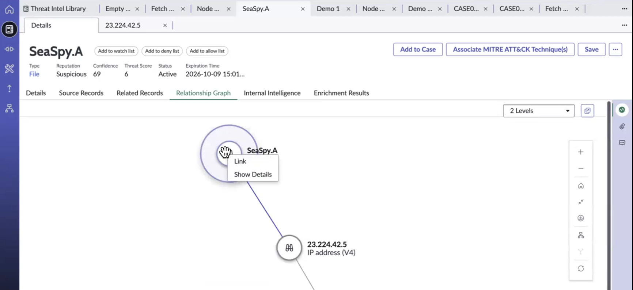The height and width of the screenshot is (290, 633).
Task: Click the Suspicious reputation value
Action: (x=71, y=74)
